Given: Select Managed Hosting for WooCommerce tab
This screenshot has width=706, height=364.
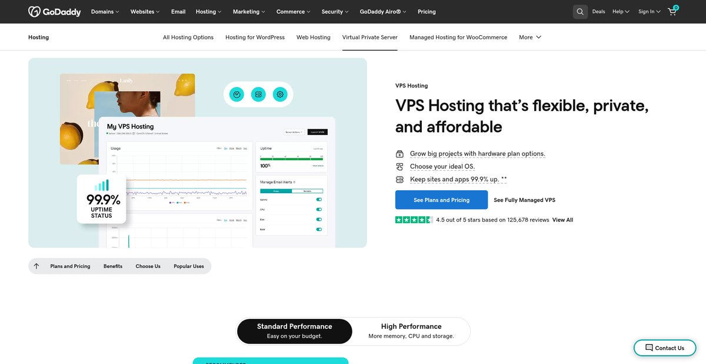Looking at the screenshot, I should [x=458, y=37].
